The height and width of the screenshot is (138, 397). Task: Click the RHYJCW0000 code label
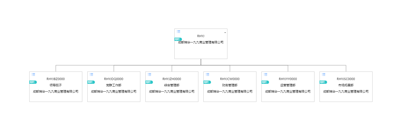click(x=230, y=79)
